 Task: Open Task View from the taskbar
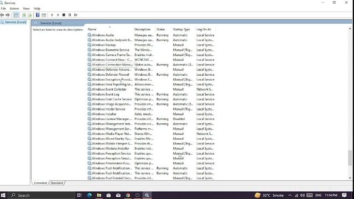coord(79,195)
